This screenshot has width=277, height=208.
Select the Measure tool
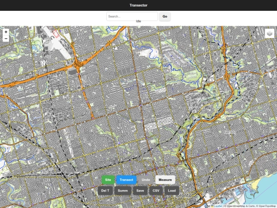click(x=165, y=180)
